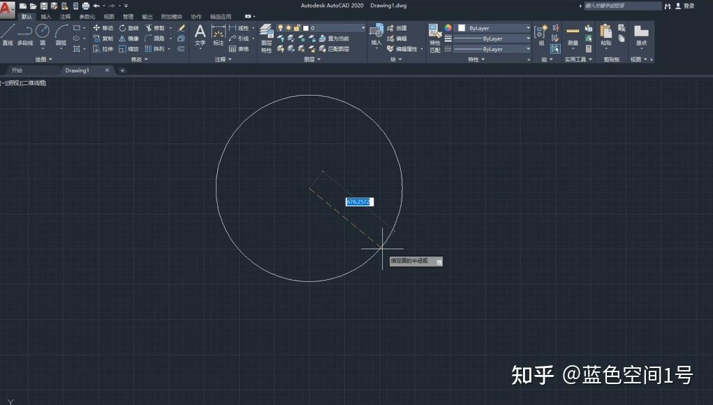
Task: Activate the 圆弧 (Arc) tool
Action: point(61,31)
